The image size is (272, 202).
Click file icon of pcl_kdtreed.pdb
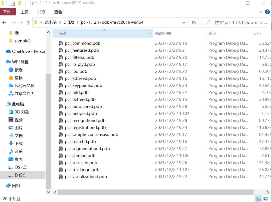[61, 78]
